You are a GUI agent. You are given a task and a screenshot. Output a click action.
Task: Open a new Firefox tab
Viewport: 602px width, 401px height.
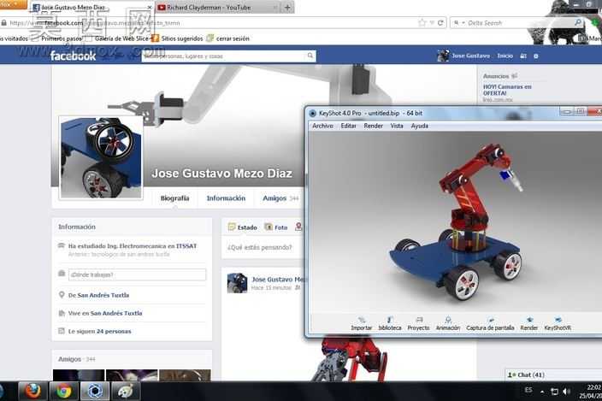(287, 8)
